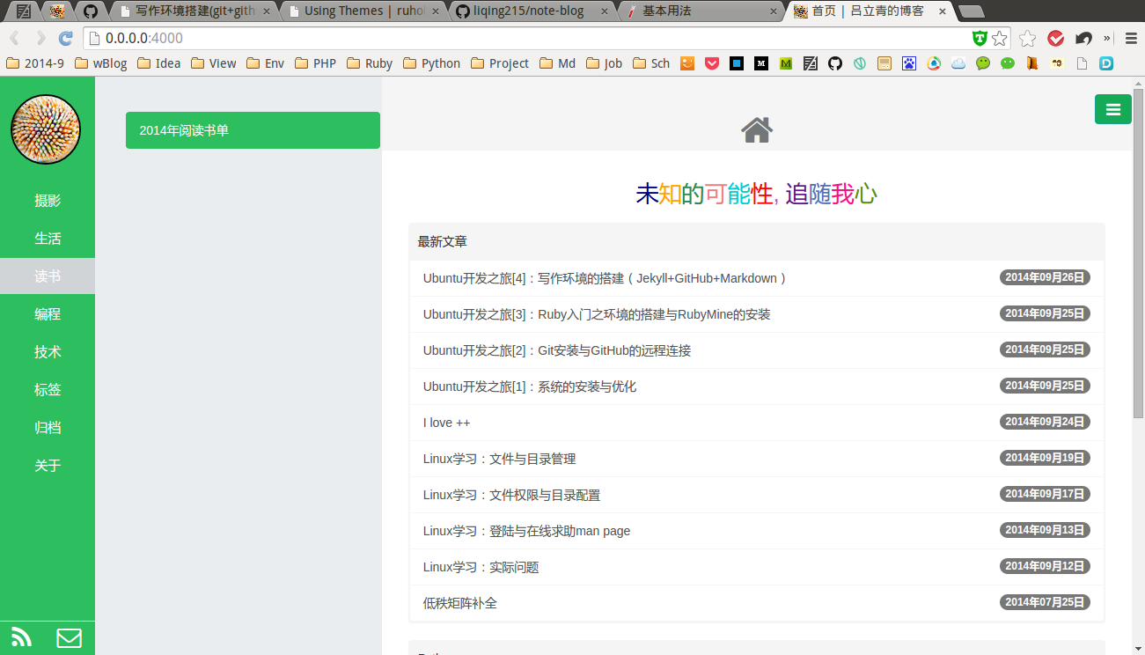Image resolution: width=1145 pixels, height=655 pixels.
Task: Open the Idea bookmark folder
Action: (x=158, y=63)
